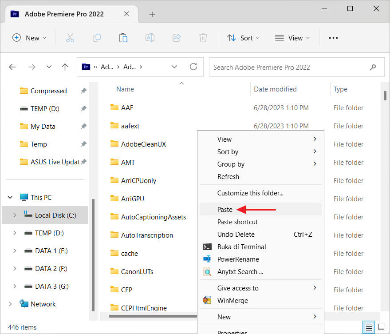Open the address bar history dropdown

175,67
